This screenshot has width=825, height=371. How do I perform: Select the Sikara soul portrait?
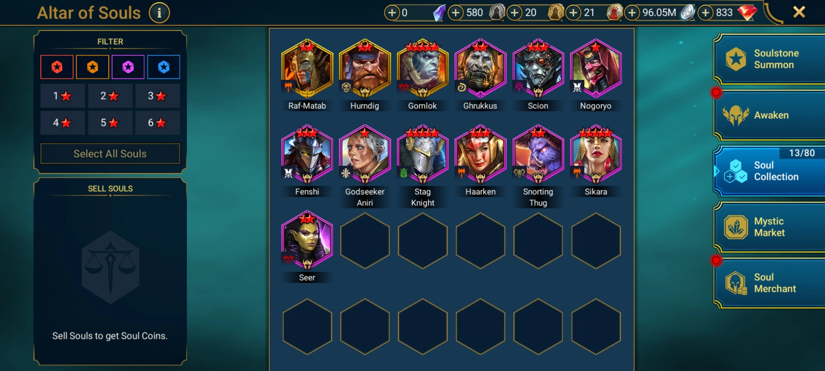[596, 155]
